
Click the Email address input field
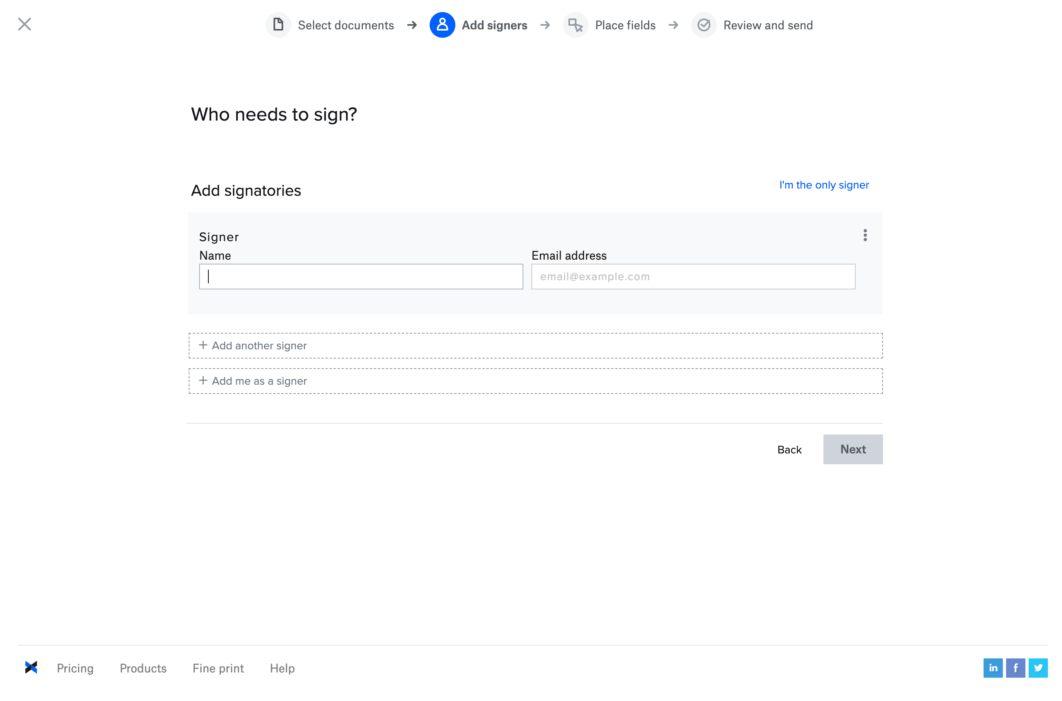pos(692,276)
